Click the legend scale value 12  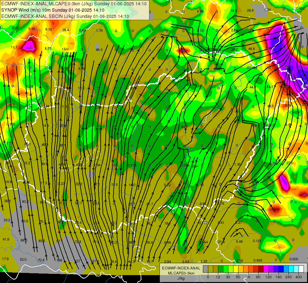tap(218, 277)
